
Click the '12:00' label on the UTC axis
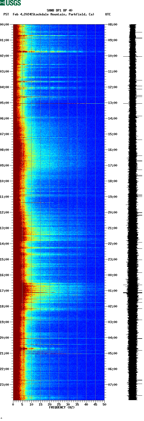[113, 87]
